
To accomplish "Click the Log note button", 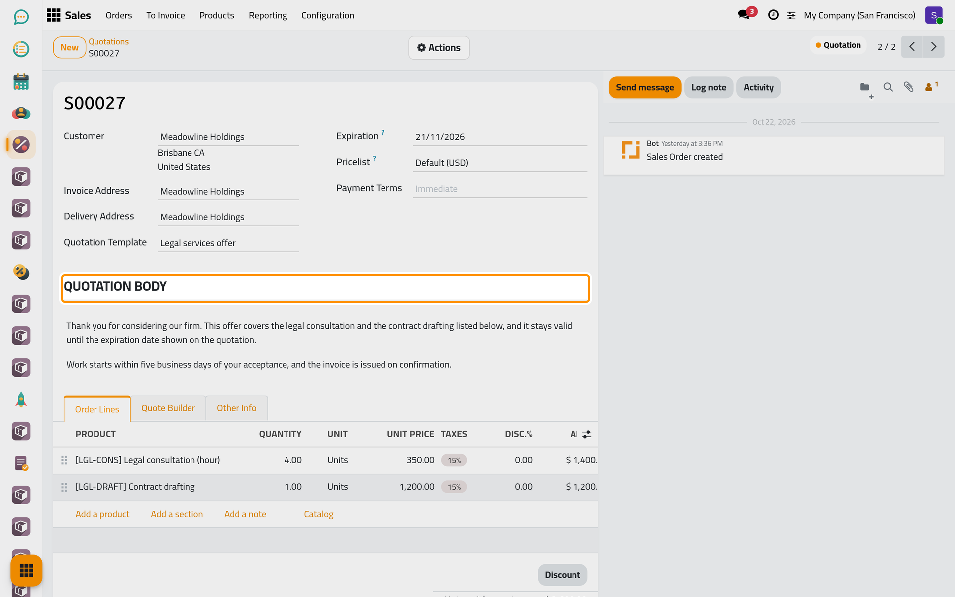I will click(x=709, y=87).
